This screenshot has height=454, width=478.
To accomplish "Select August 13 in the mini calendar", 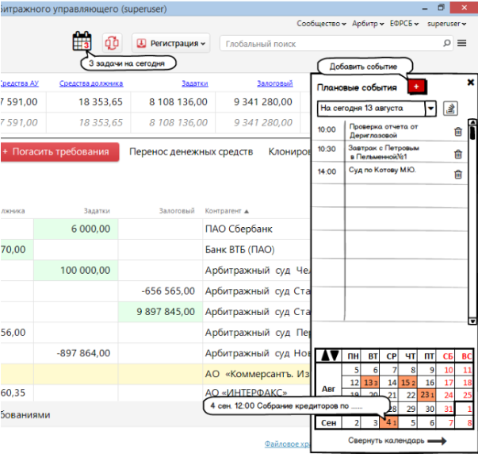I will 370,383.
